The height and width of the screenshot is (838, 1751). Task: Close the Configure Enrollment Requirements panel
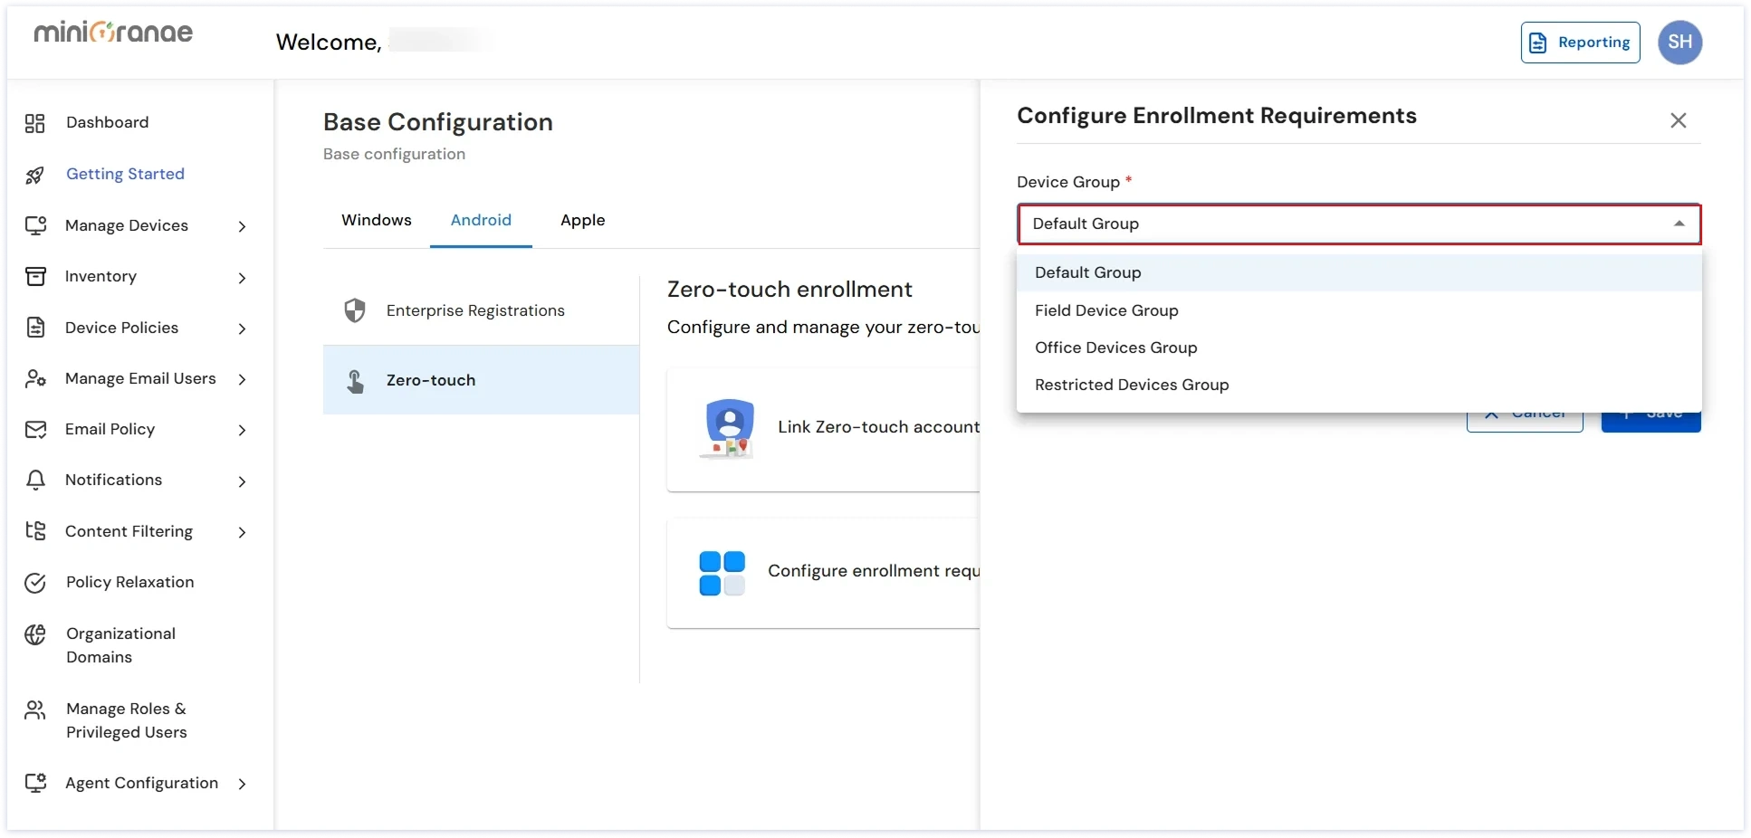(x=1679, y=120)
